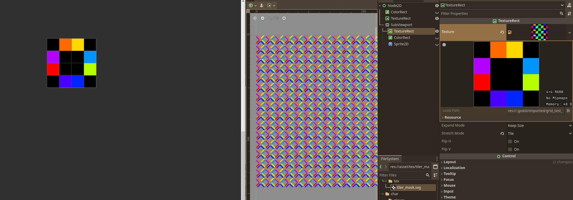This screenshot has height=200, width=573.
Task: Open FileSystem dock options menu
Action: click(x=437, y=159)
